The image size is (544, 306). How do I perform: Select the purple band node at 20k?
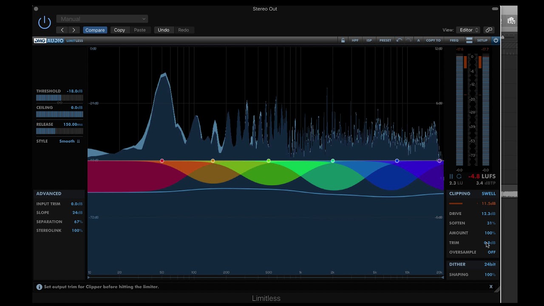tap(439, 161)
